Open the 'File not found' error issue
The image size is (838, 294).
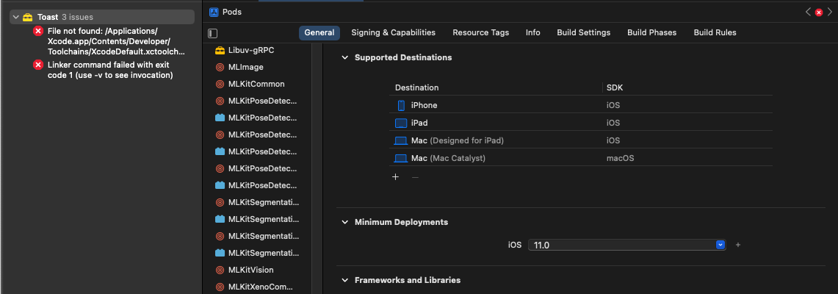[117, 41]
